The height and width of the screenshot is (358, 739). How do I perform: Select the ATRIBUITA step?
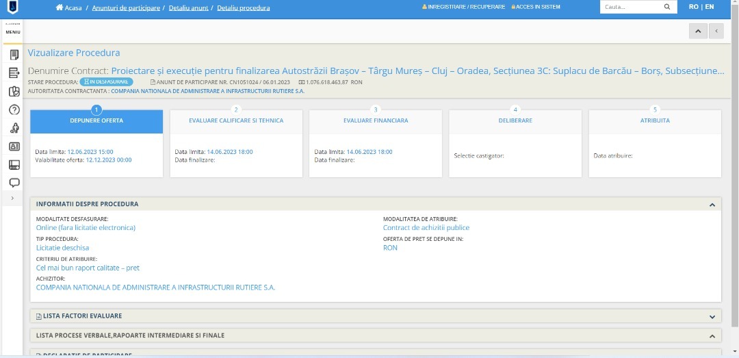(x=655, y=120)
